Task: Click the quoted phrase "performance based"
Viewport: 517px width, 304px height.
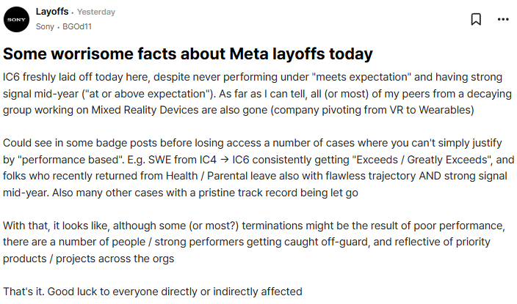Action: tap(71, 160)
